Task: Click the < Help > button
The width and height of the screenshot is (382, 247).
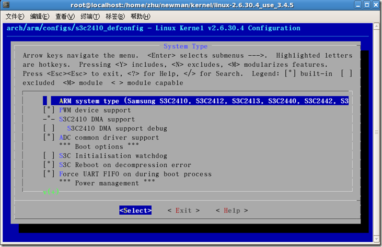Action: click(x=232, y=211)
